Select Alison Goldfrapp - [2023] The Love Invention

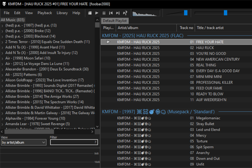click(x=45, y=80)
